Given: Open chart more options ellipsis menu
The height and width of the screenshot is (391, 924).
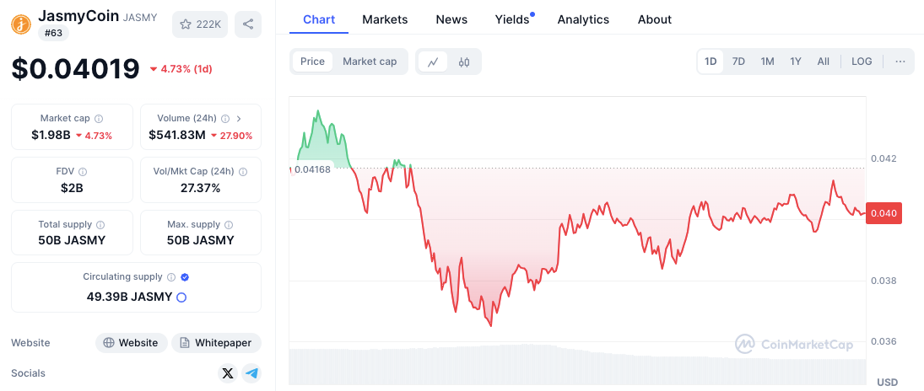Looking at the screenshot, I should point(900,62).
